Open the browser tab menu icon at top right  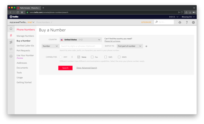[x=194, y=8]
